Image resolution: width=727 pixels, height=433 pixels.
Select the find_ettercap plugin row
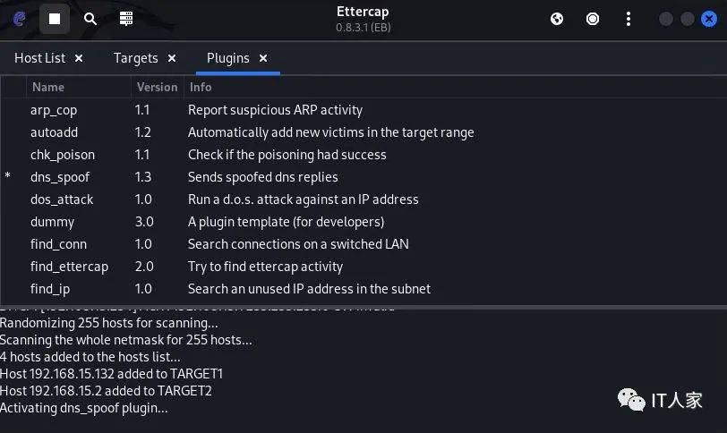point(68,267)
